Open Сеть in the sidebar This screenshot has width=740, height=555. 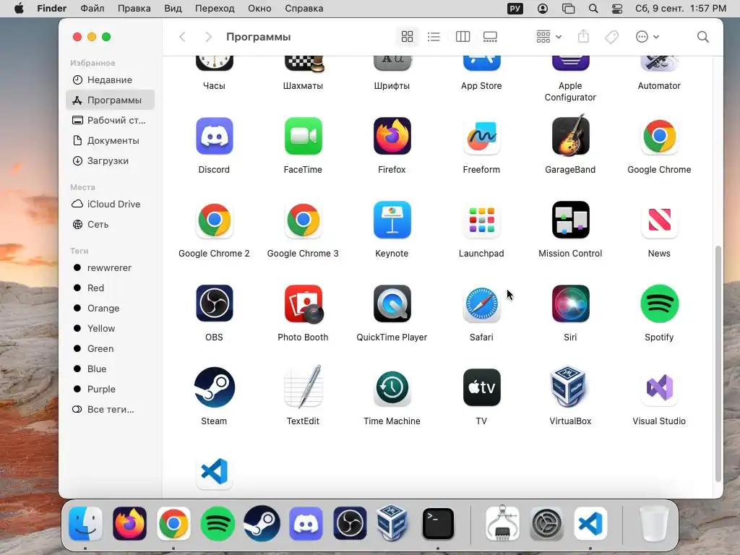110,225
